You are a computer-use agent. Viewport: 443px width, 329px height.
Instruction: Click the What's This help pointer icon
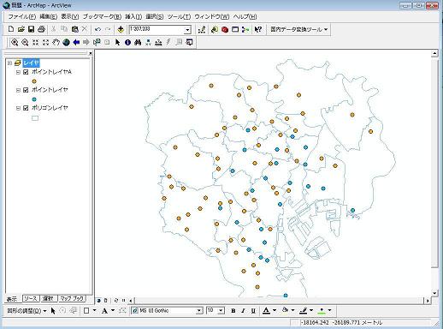(x=258, y=29)
